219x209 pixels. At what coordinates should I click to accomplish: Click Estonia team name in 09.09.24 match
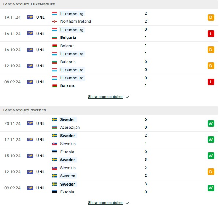click(x=67, y=192)
